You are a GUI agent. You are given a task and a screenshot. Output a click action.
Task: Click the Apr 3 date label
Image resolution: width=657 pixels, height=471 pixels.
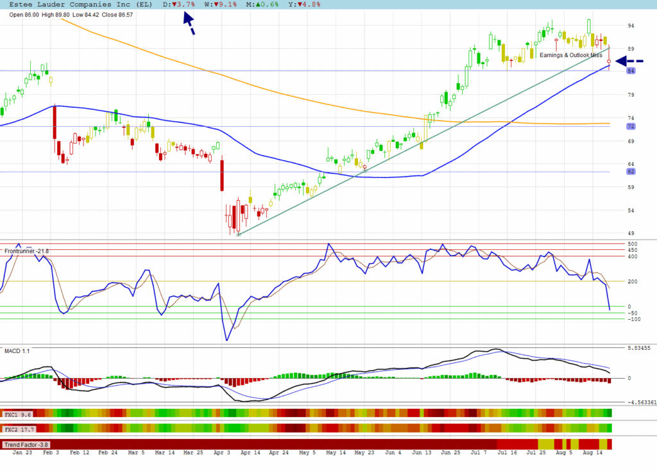221,452
